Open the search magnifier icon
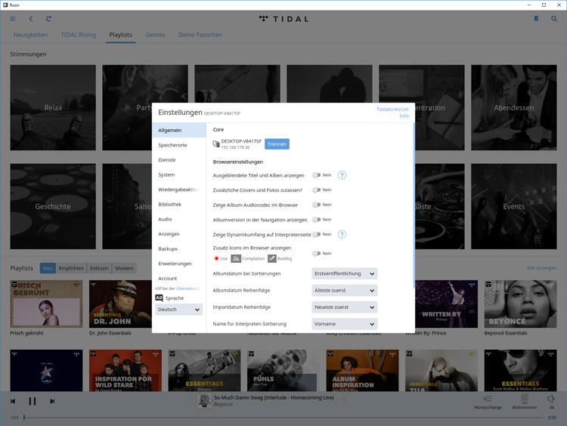Viewport: 567px width, 426px height. [554, 19]
